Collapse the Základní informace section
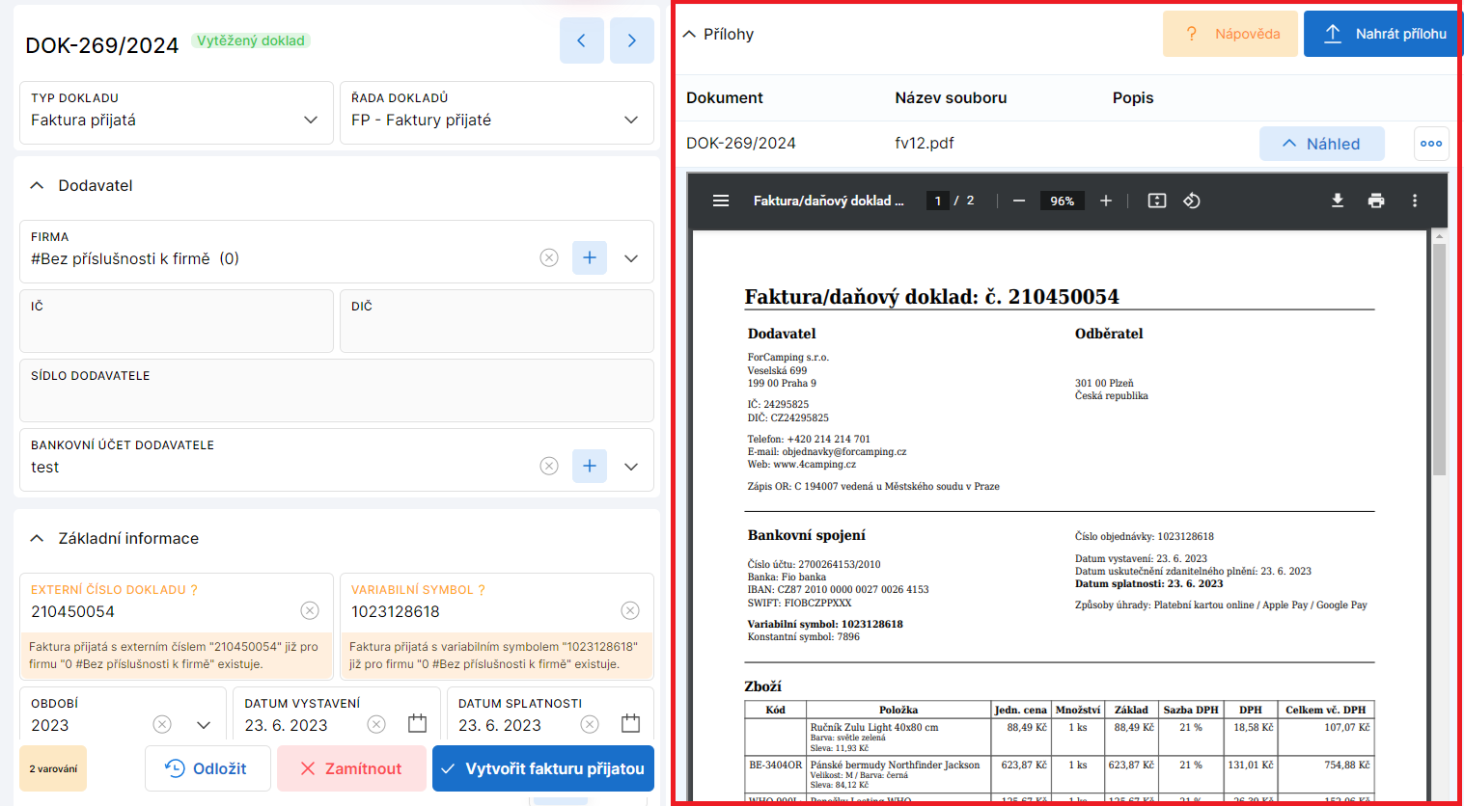The height and width of the screenshot is (806, 1464). [x=37, y=538]
